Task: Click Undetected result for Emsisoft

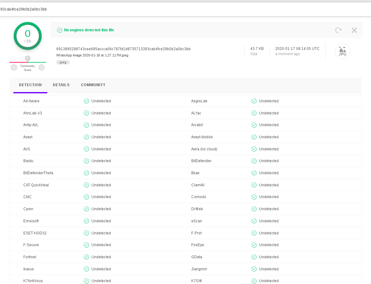Action: [101, 221]
